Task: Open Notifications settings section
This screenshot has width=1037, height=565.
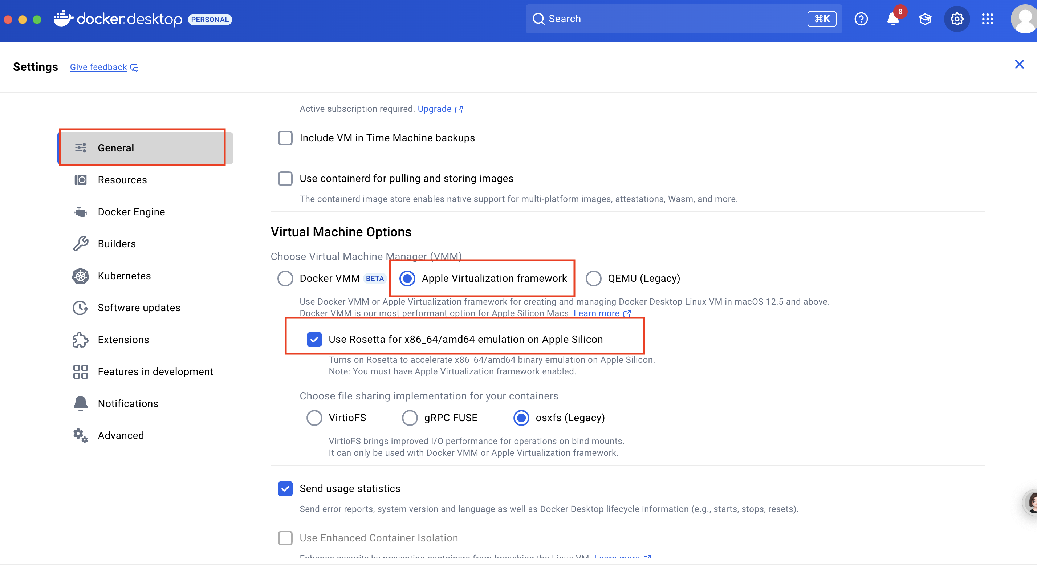Action: 145,403
